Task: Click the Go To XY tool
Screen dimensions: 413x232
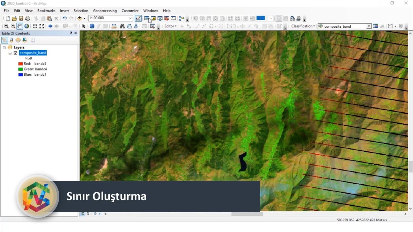Action: click(x=136, y=26)
